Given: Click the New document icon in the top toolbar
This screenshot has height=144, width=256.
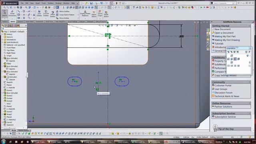Looking at the screenshot, I should [x=81, y=3].
